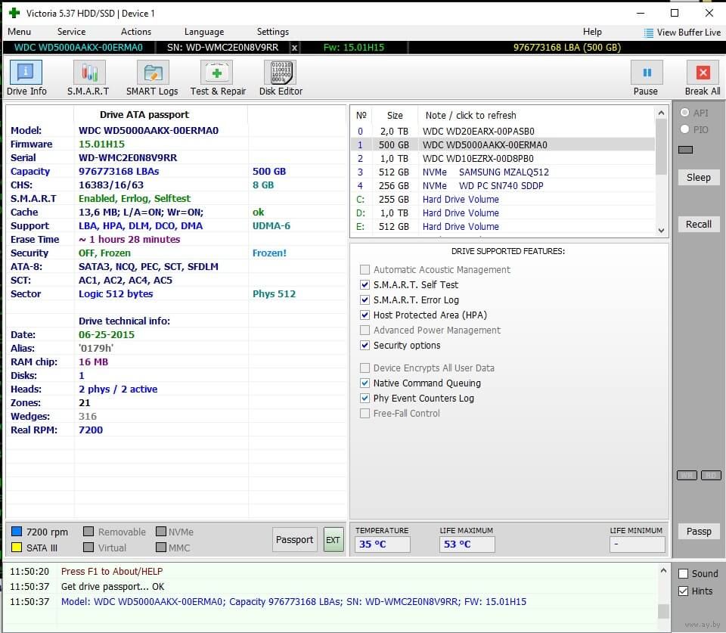726x633 pixels.
Task: Open the S.M.A.R.T toolbar icon
Action: (x=88, y=73)
